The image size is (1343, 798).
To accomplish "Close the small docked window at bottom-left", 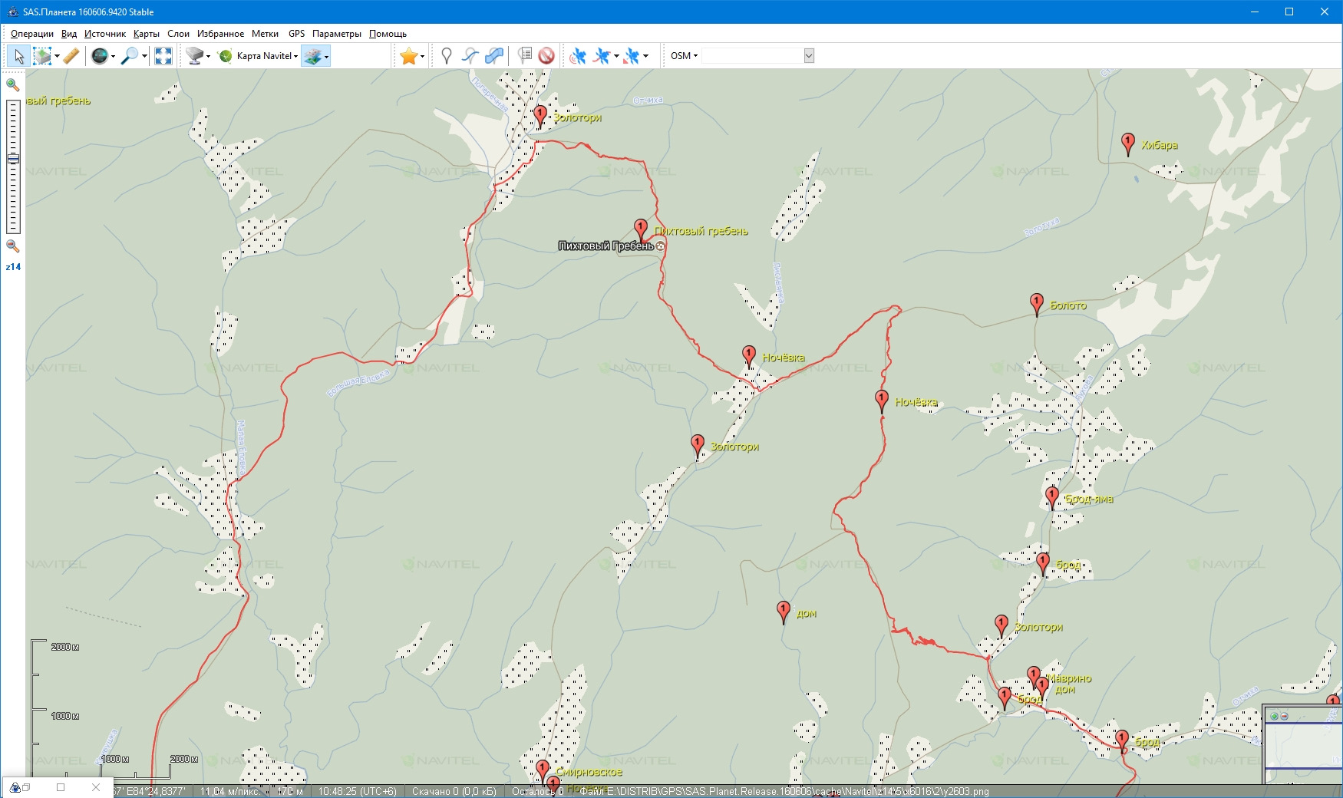I will [96, 787].
